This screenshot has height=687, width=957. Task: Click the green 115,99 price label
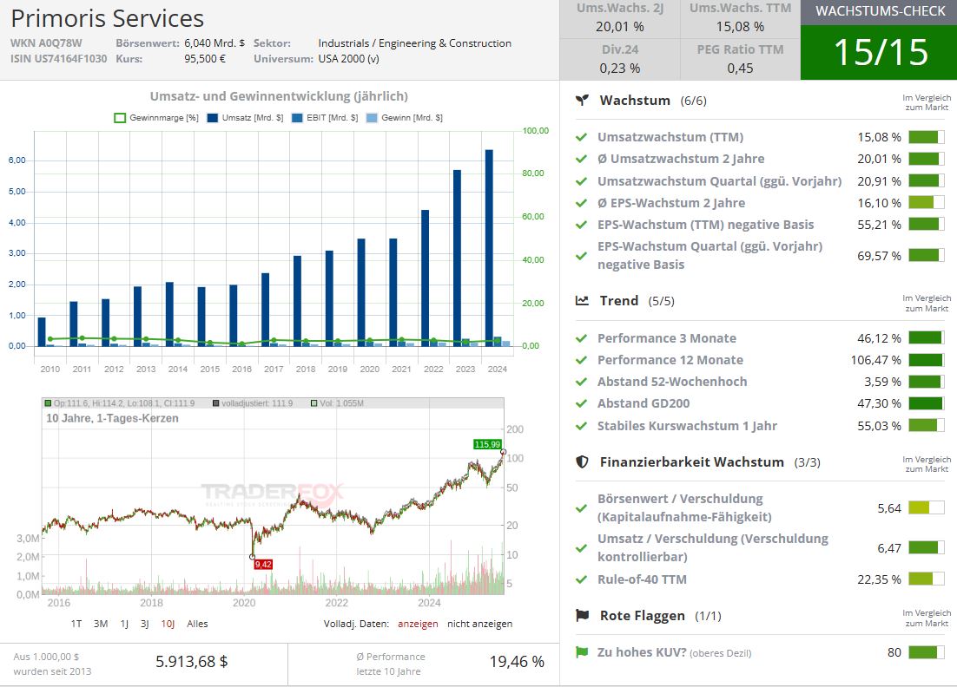(487, 444)
